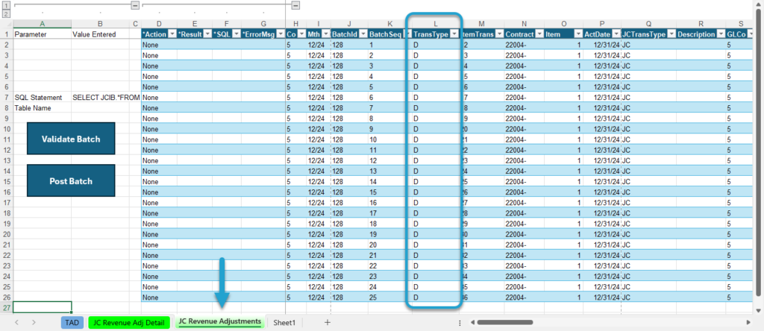Select column L header

pyautogui.click(x=436, y=23)
